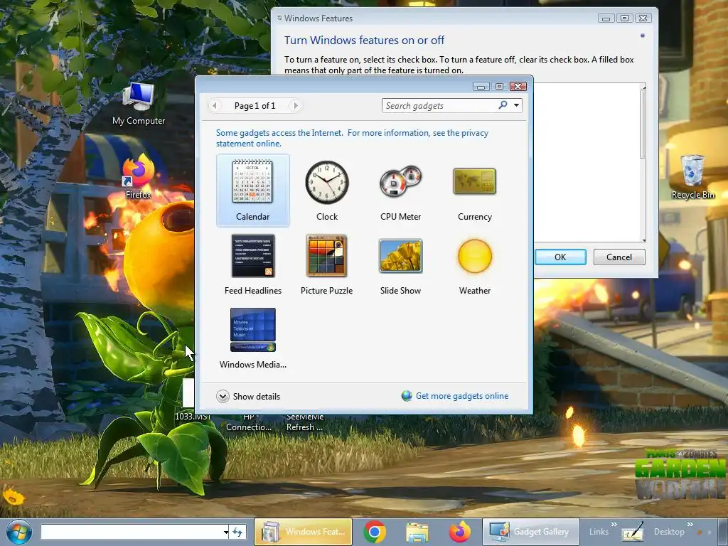
Task: Click the taskbar address input field
Action: (x=132, y=532)
